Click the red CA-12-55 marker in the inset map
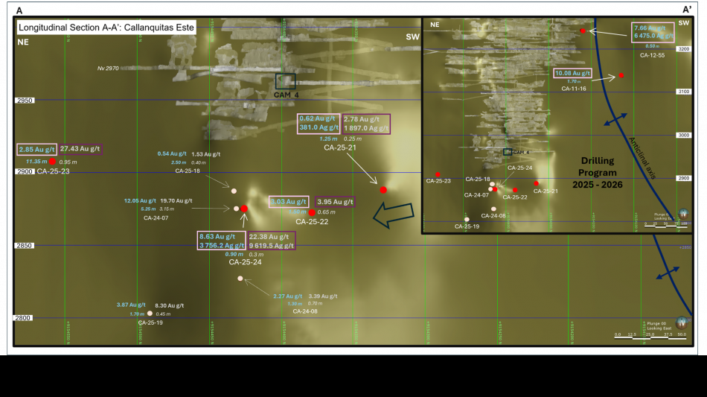The image size is (707, 397). pos(583,31)
